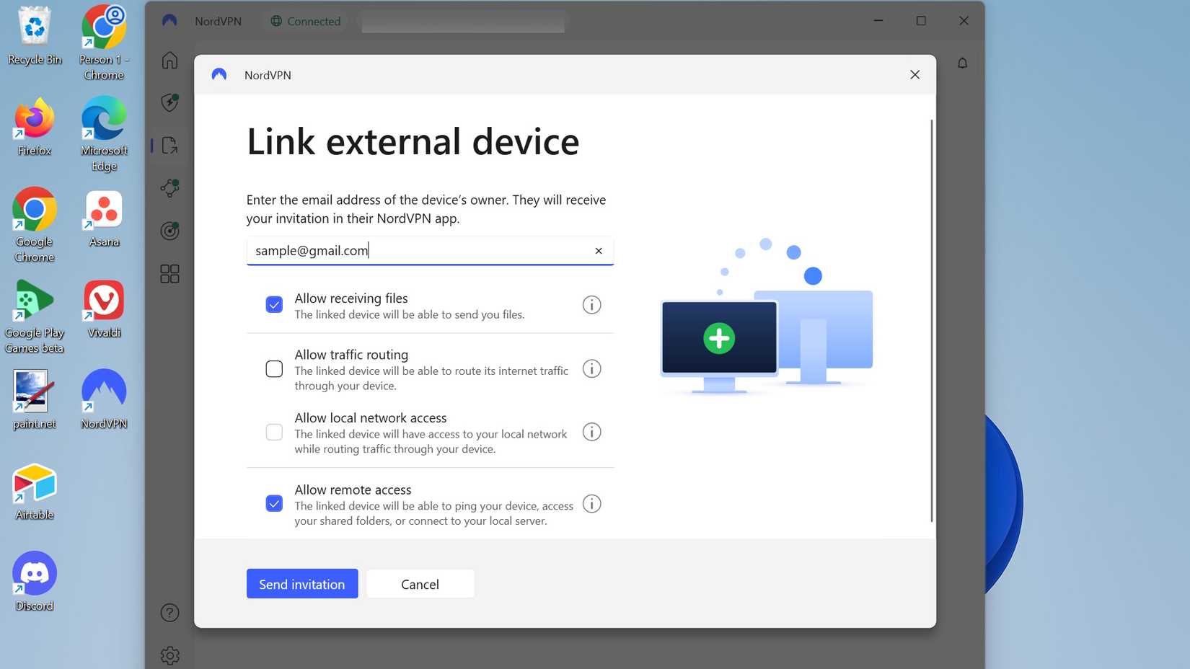Open NordVPN settings via gear icon
Viewport: 1190px width, 669px height.
(x=169, y=655)
